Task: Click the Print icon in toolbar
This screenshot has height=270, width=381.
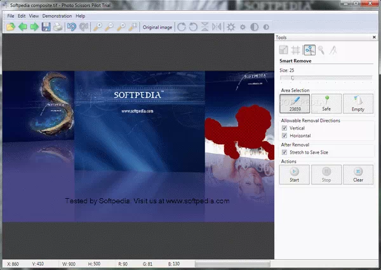Action: [58, 27]
